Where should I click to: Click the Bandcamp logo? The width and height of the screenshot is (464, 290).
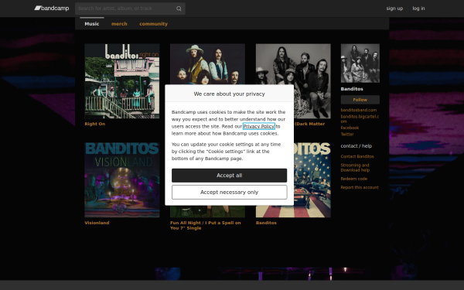52,9
